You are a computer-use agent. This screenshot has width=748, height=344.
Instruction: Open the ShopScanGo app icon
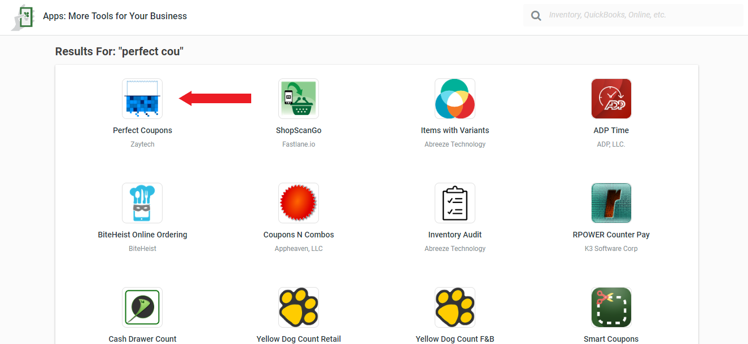point(299,99)
